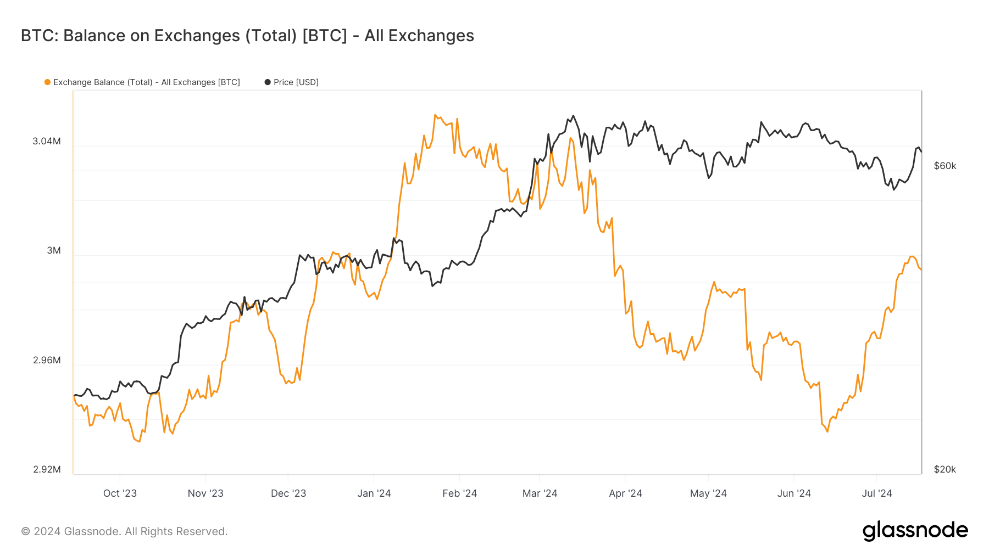
Task: Click the $20k right axis label
Action: (x=945, y=469)
